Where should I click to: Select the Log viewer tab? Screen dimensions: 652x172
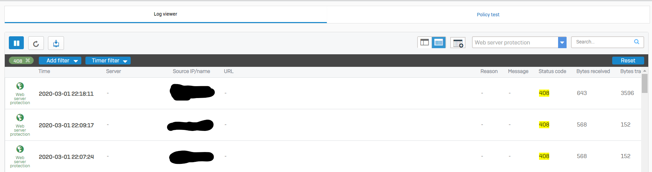coord(165,14)
